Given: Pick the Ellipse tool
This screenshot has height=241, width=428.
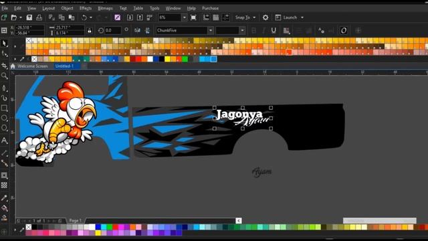Looking at the screenshot, I should tap(4, 118).
